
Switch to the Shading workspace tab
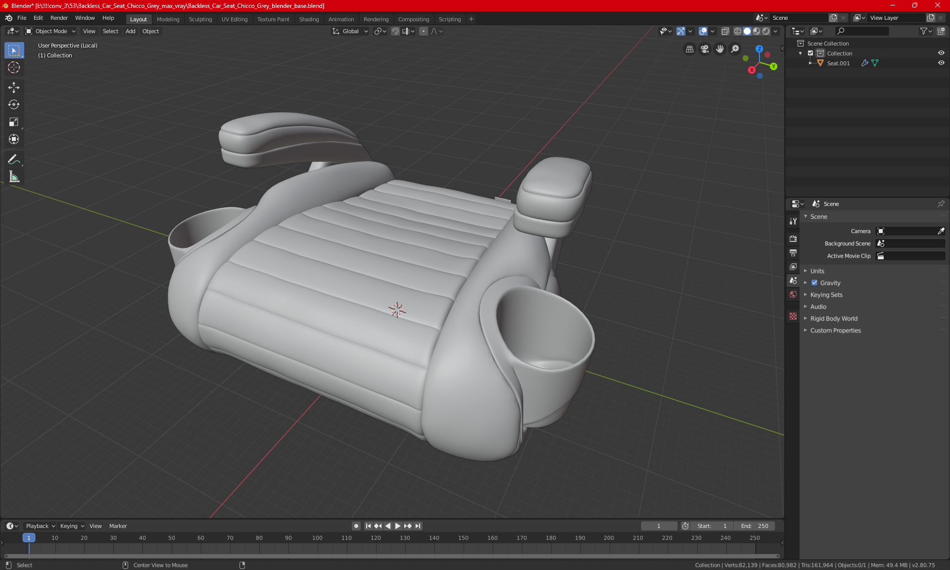point(309,19)
